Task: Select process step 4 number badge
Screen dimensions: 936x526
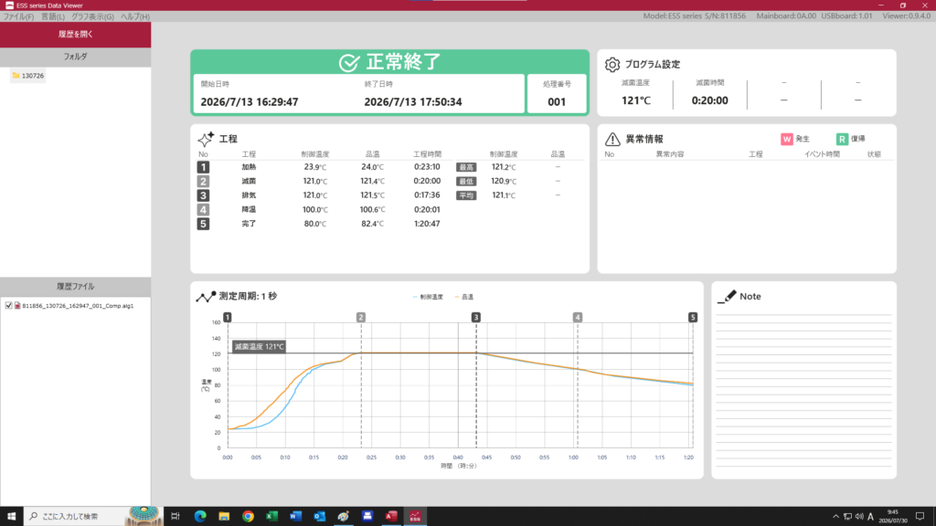Action: [x=203, y=210]
